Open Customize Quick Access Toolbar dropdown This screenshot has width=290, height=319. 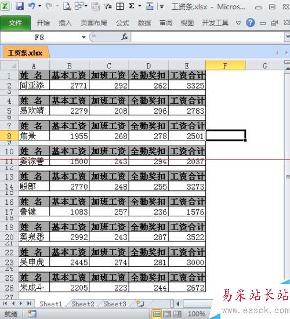(x=162, y=7)
